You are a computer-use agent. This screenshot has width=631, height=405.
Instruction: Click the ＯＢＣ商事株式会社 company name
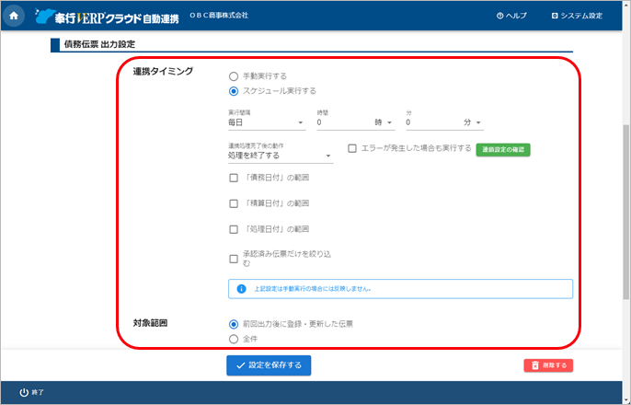(x=219, y=16)
